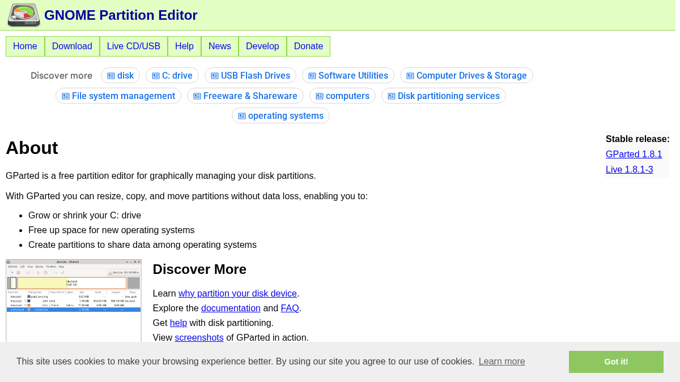Click 'Free up space for new operating systems'
This screenshot has height=382, width=680.
click(111, 230)
